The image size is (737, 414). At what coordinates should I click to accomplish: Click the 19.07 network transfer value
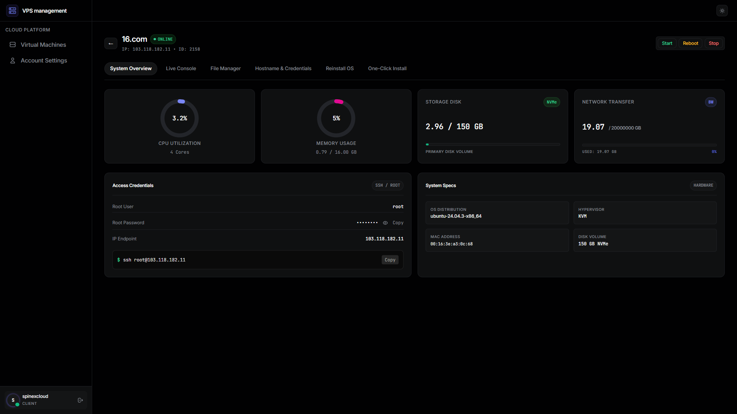pyautogui.click(x=593, y=127)
